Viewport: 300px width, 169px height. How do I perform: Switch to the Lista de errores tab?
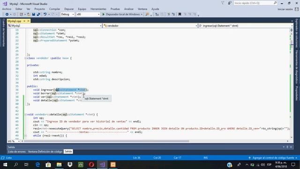pyautogui.click(x=17, y=152)
